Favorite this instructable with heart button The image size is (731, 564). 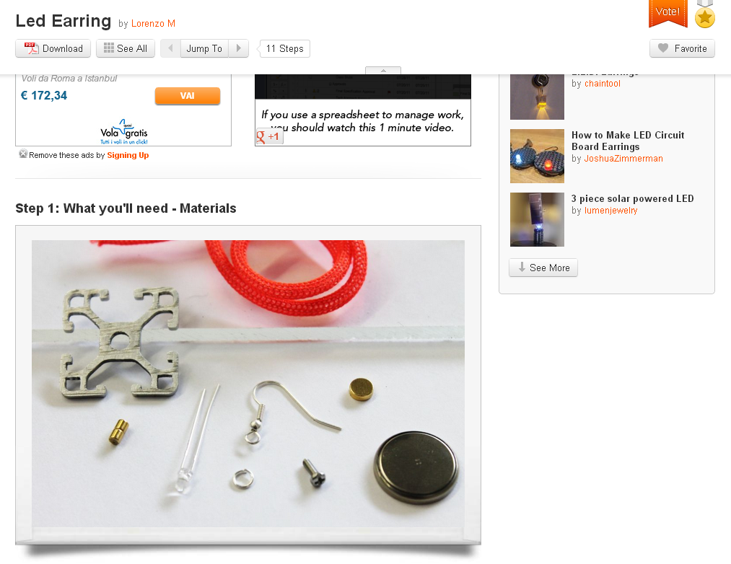pyautogui.click(x=682, y=48)
